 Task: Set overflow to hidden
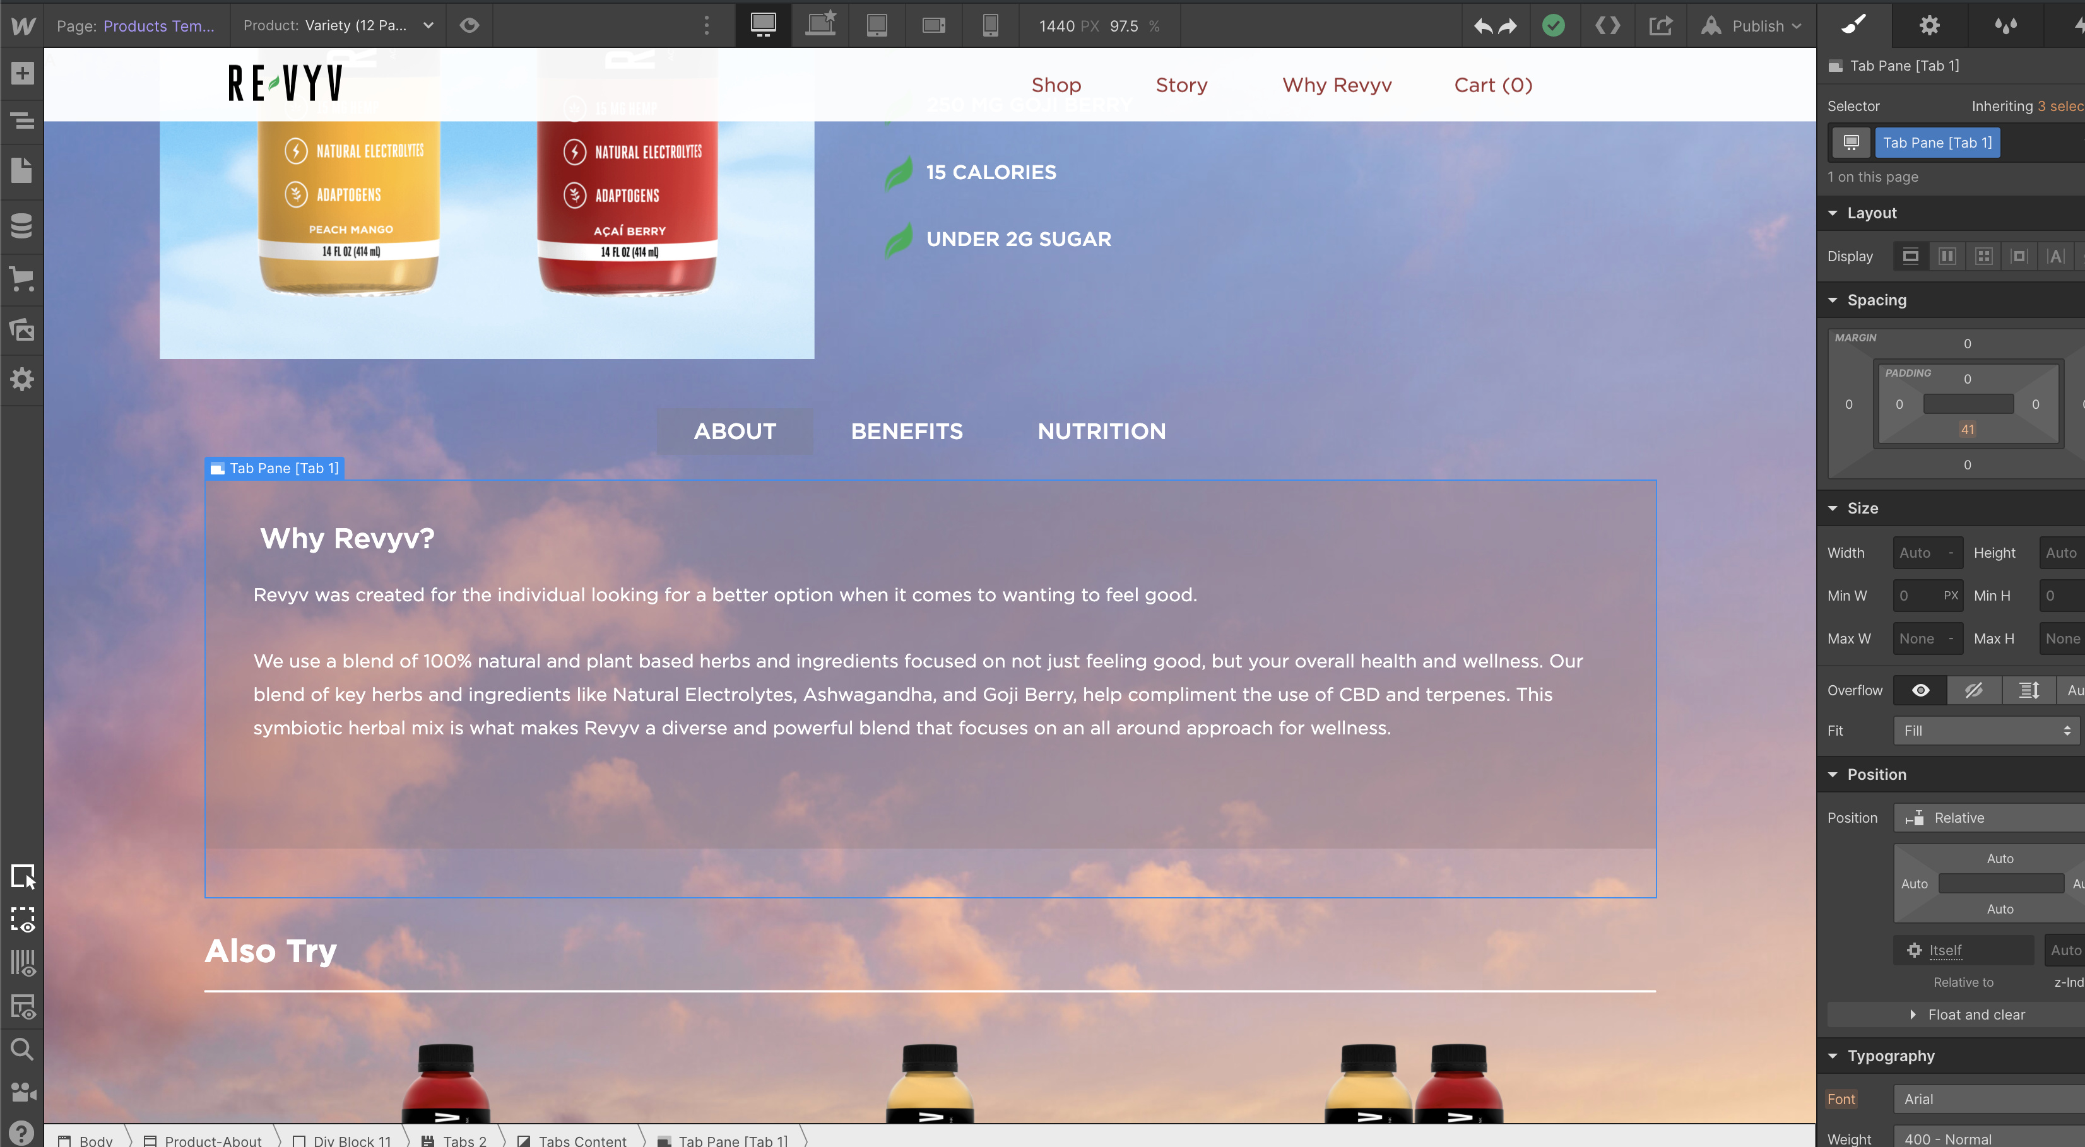(1973, 690)
